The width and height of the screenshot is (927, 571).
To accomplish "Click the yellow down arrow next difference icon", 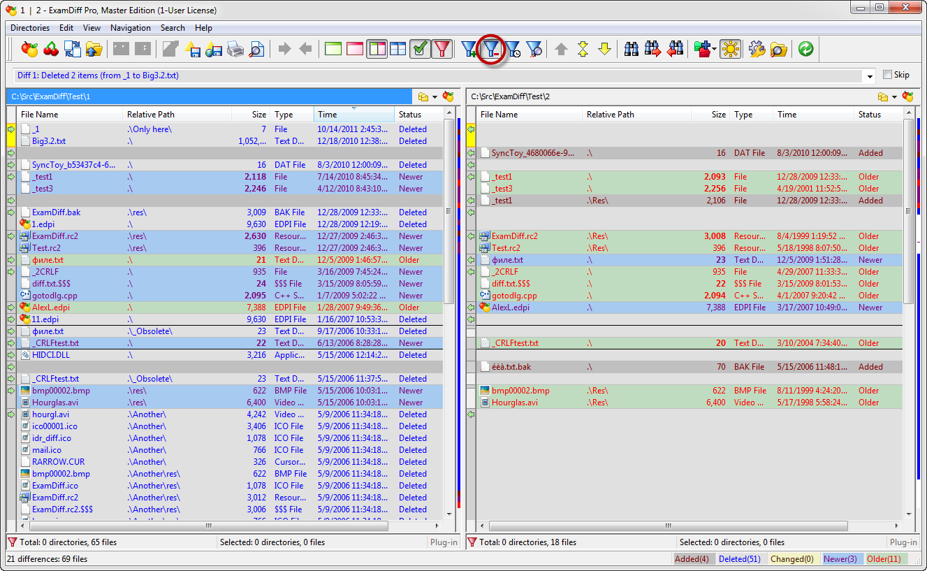I will point(604,49).
